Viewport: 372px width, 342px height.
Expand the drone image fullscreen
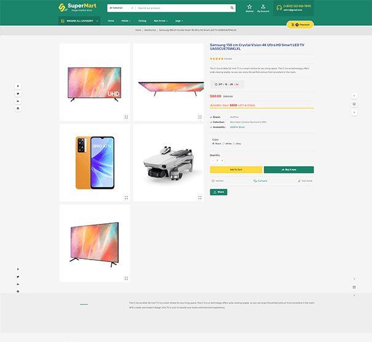tap(200, 197)
